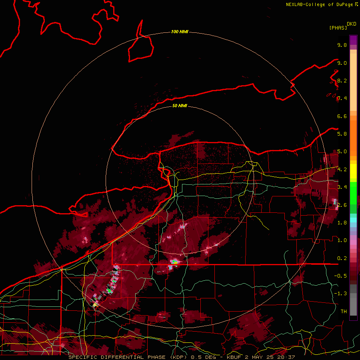360x360 pixels.
Task: Click the [PHAS] legend label
Action: (338, 28)
